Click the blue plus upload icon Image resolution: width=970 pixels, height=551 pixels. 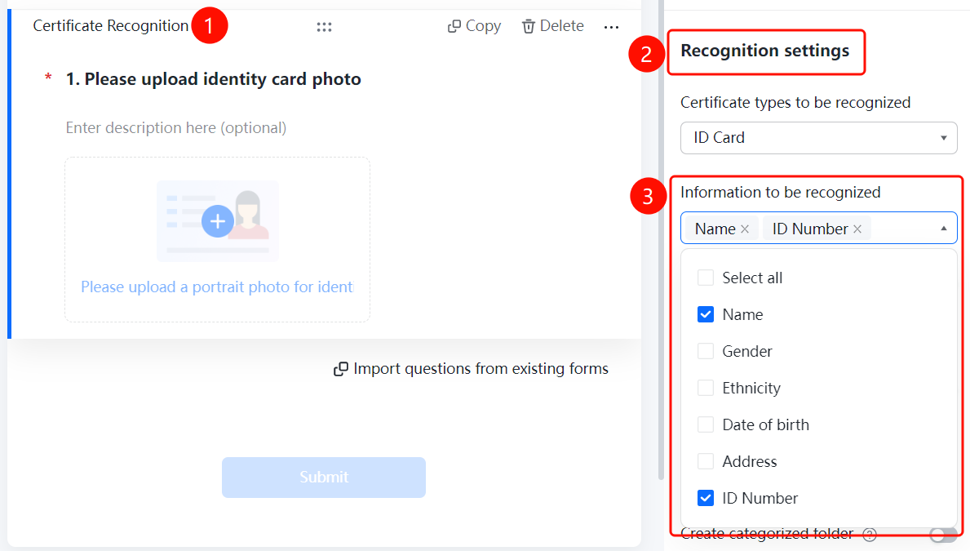218,221
